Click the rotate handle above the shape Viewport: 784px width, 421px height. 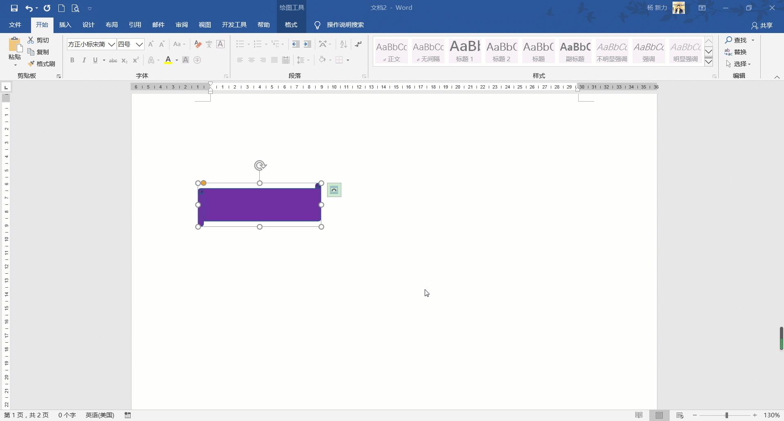[260, 165]
